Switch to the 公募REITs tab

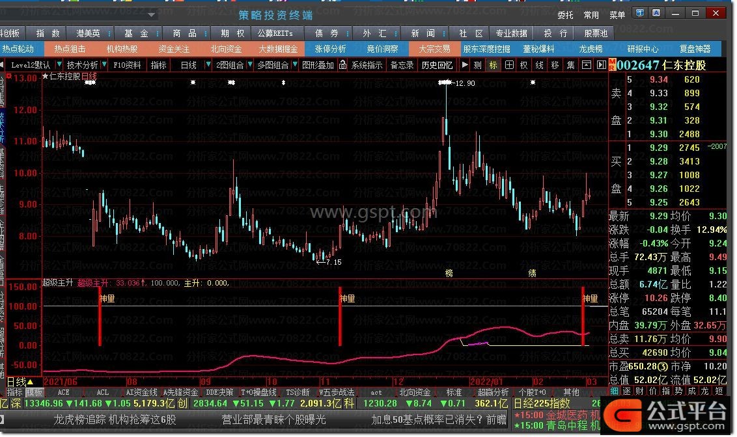[x=275, y=33]
